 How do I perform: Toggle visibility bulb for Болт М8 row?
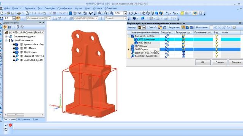pyautogui.click(x=216, y=56)
